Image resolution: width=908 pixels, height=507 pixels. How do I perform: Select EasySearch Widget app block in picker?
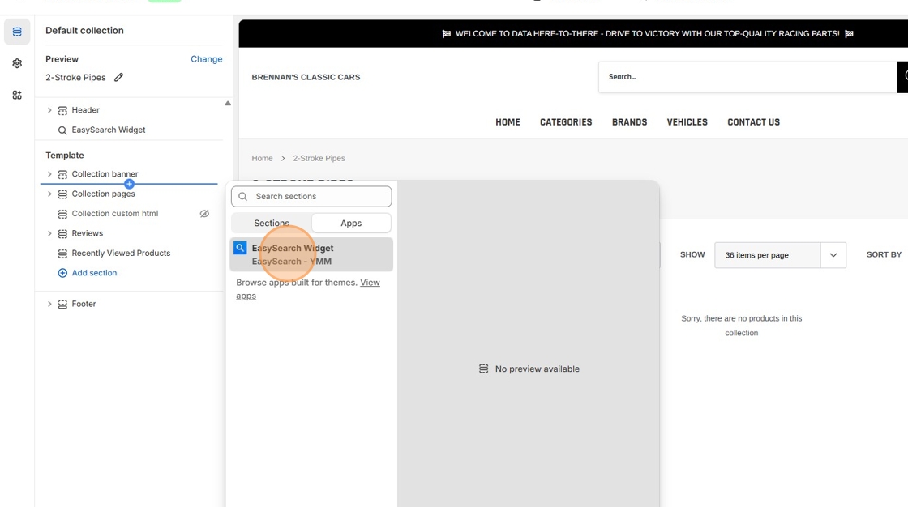[x=311, y=254]
